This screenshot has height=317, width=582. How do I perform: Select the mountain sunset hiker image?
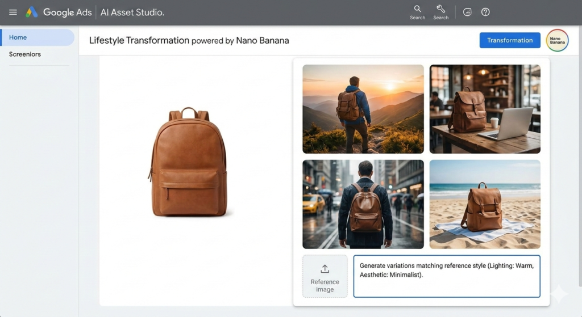[x=363, y=109]
